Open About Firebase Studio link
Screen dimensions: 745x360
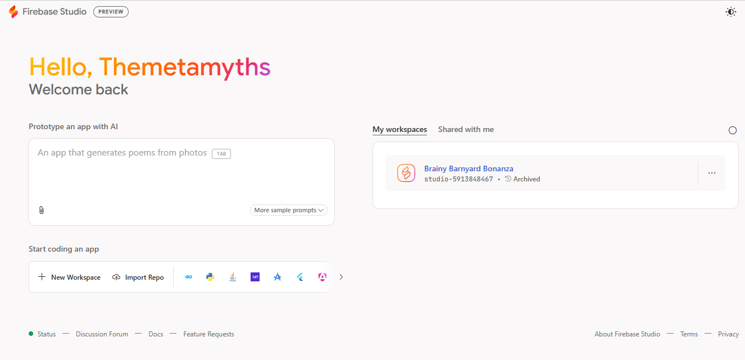pyautogui.click(x=627, y=334)
